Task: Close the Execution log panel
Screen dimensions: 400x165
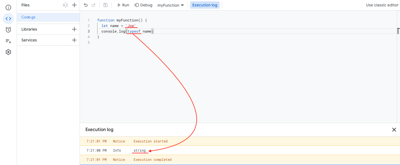Action: (394, 130)
